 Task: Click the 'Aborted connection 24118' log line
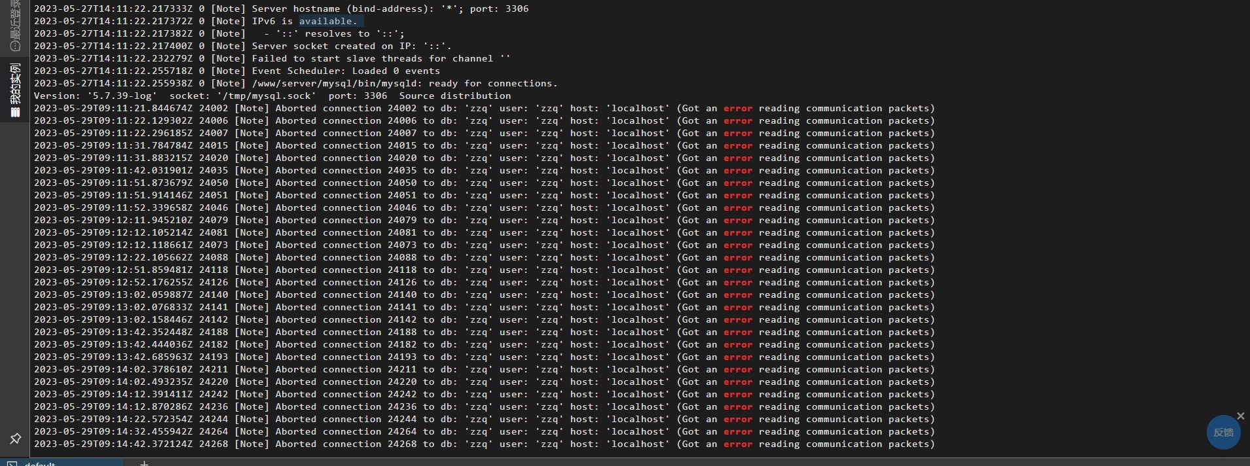pyautogui.click(x=485, y=270)
